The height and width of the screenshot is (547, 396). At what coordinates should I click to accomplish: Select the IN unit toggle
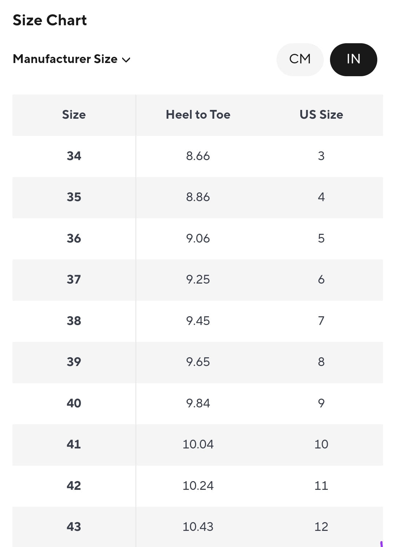[353, 59]
